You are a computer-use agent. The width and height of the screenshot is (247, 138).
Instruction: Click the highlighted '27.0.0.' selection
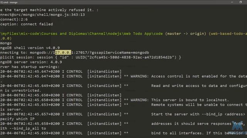[x=63, y=53]
